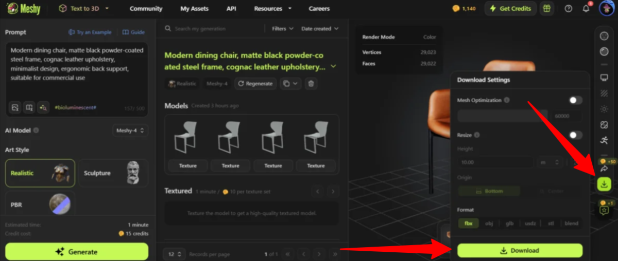Viewport: 618px width, 261px height.
Task: Click the share arrow icon in right sidebar
Action: click(604, 169)
